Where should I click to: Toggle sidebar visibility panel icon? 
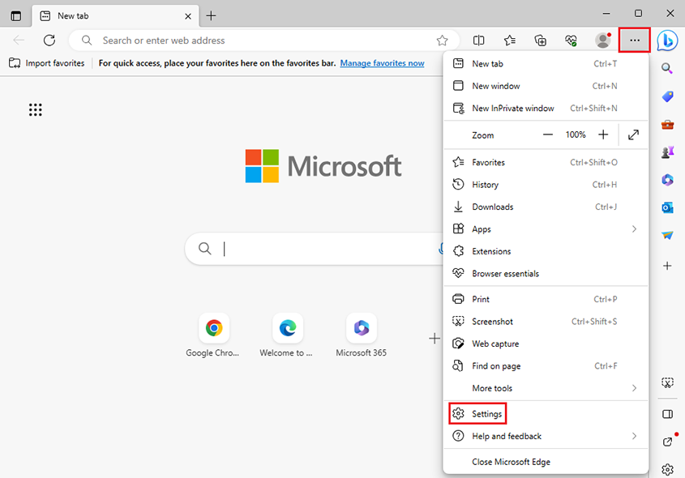(667, 414)
